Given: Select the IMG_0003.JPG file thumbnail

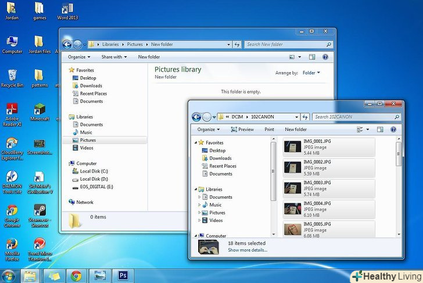Looking at the screenshot, I should 292,187.
